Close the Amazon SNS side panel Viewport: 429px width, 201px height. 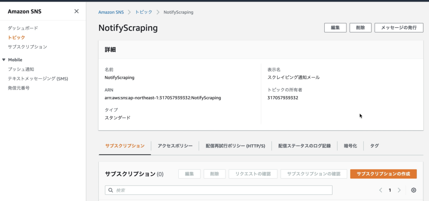click(77, 11)
